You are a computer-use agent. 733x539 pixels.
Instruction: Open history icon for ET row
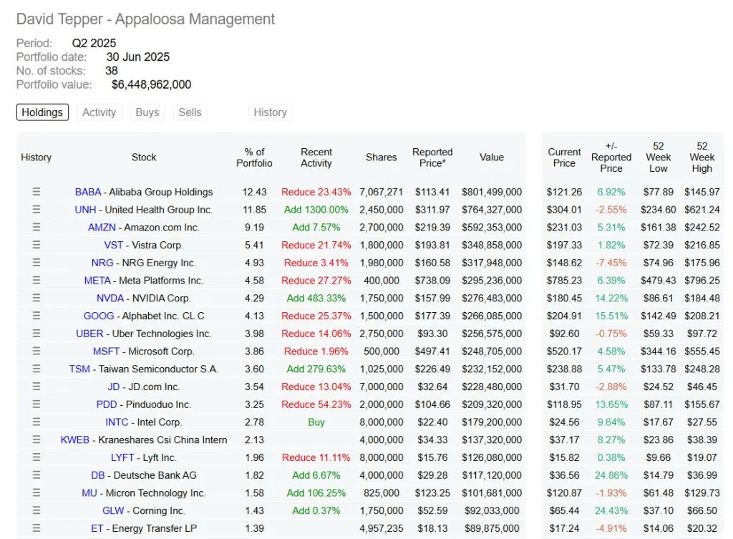point(37,528)
